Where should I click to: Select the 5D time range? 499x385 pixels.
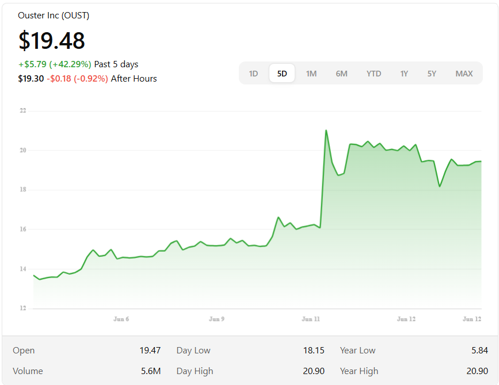click(282, 74)
